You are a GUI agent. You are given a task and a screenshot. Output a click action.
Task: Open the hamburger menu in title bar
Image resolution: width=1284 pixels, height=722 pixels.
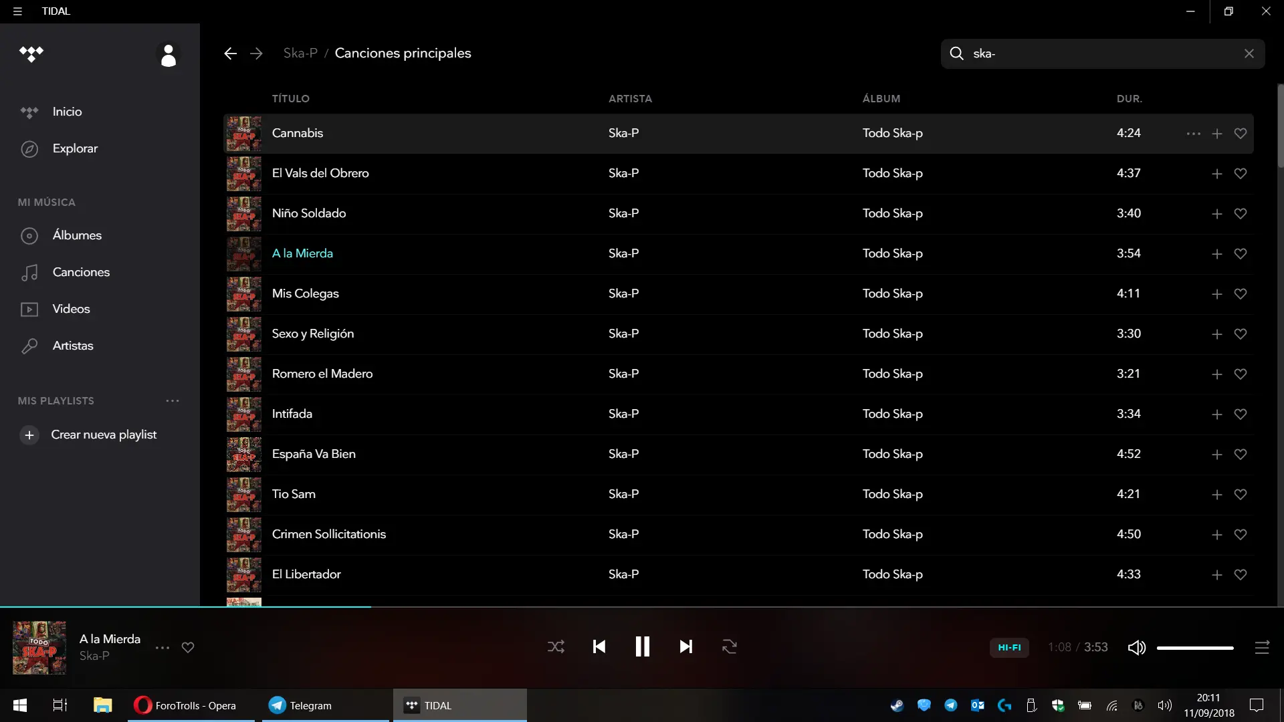point(17,11)
